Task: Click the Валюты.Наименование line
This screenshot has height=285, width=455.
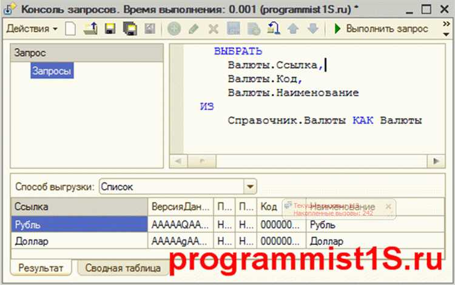Action: [293, 93]
